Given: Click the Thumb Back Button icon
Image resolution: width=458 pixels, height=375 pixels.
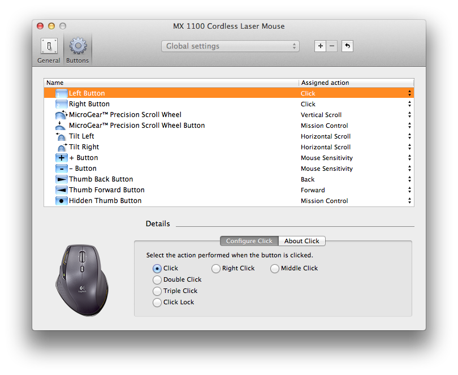Looking at the screenshot, I should click(x=61, y=179).
